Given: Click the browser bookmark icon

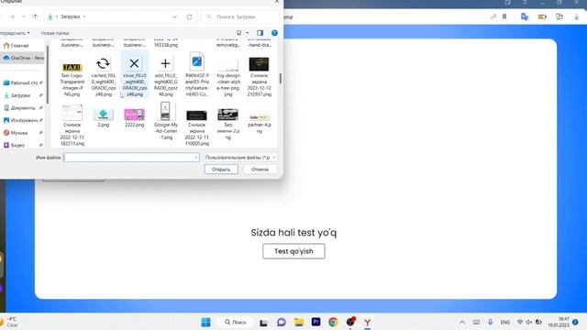Looking at the screenshot, I should point(504,16).
